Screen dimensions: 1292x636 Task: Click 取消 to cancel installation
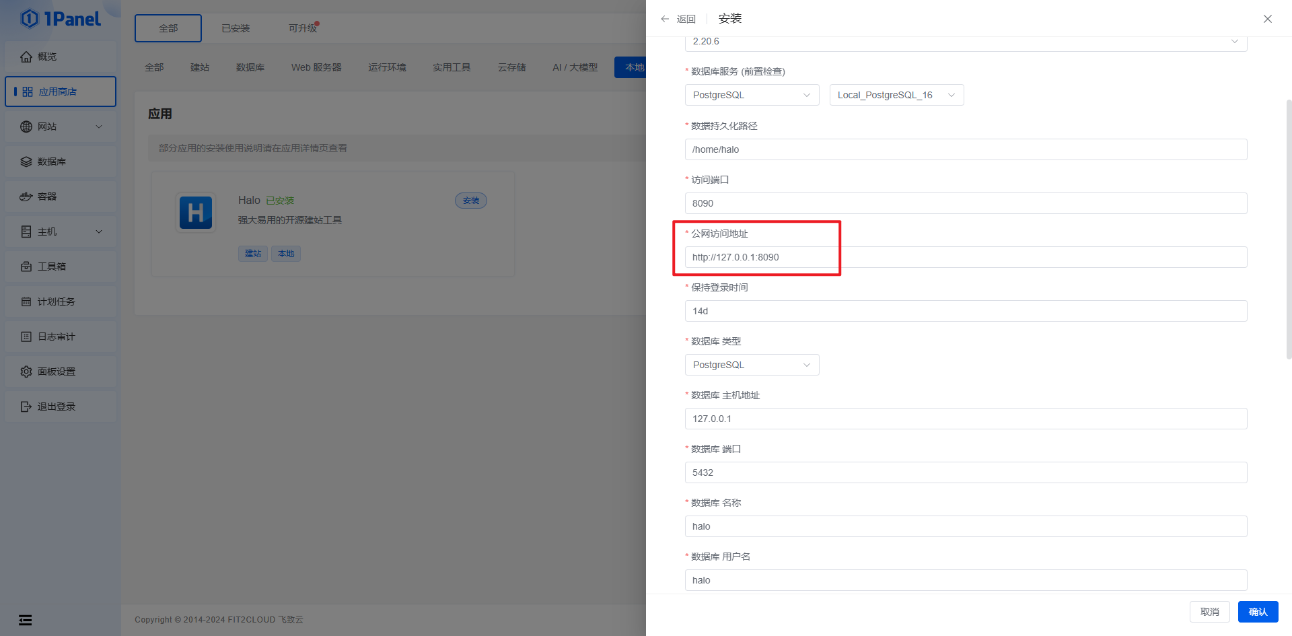1210,612
